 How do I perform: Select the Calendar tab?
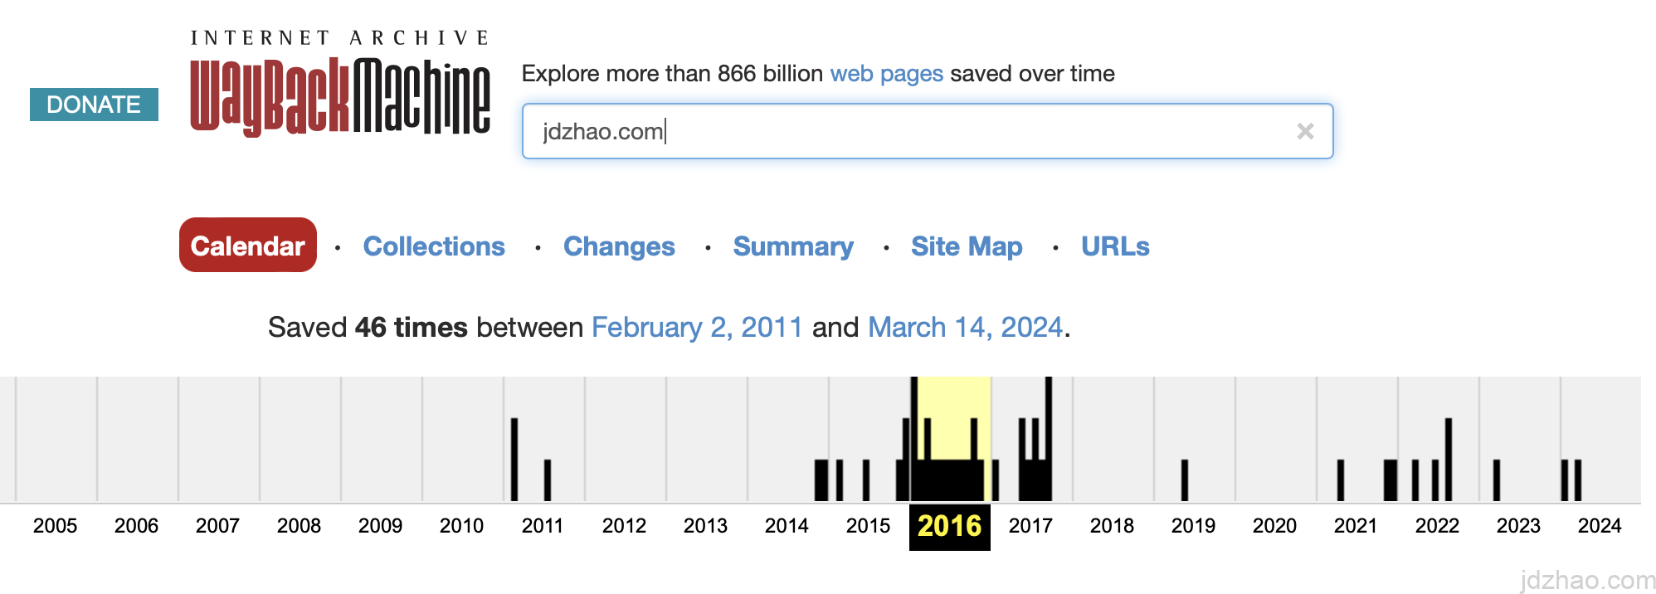click(247, 246)
